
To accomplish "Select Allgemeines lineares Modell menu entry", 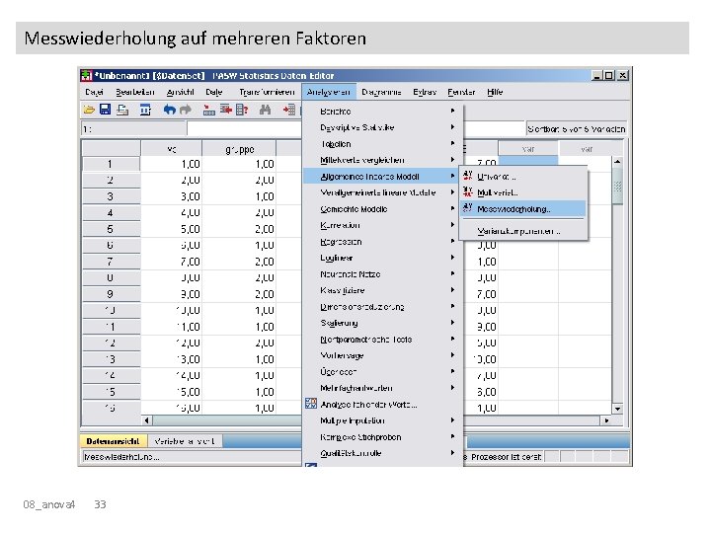I will 381,177.
